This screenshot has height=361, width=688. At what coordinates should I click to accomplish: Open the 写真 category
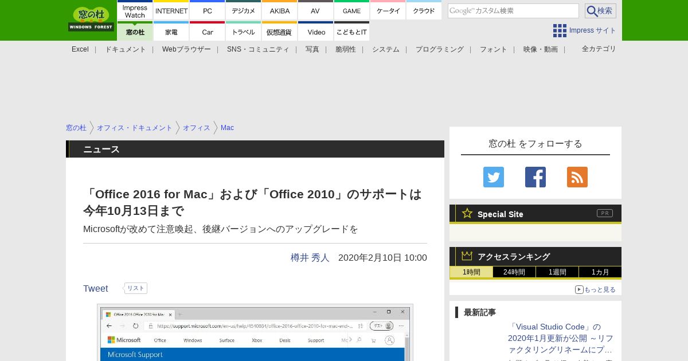pos(312,49)
